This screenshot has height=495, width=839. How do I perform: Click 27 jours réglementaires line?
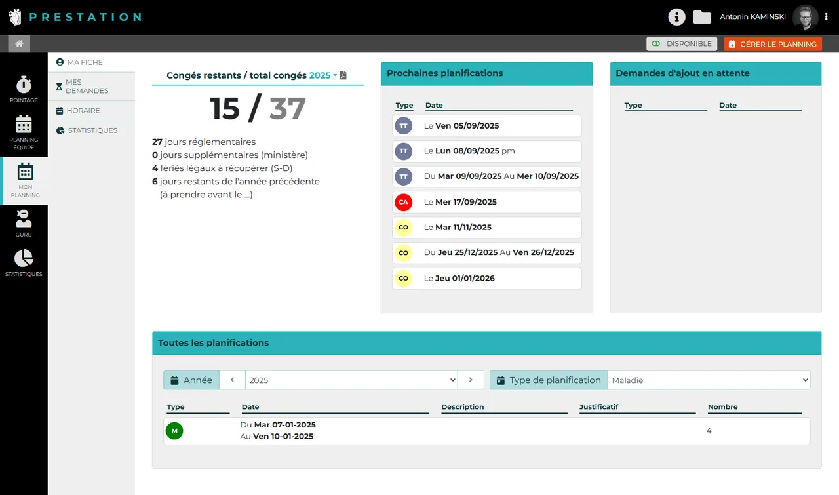(x=204, y=142)
